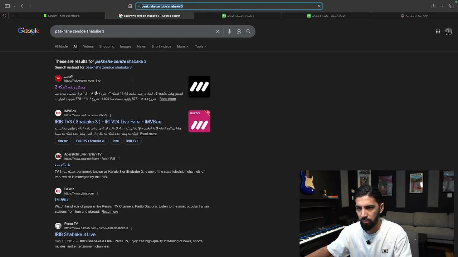Open the Safari share button
Screen dimensions: 458x257
click(433, 6)
